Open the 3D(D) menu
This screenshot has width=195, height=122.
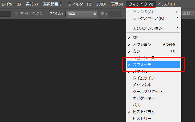(101, 4)
